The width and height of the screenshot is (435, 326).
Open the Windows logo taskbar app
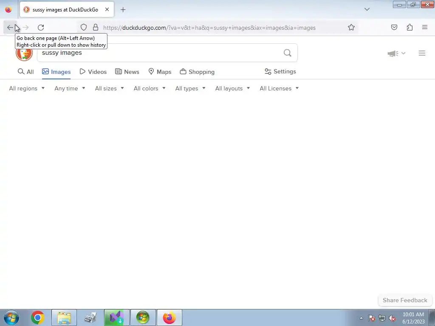[x=143, y=318]
